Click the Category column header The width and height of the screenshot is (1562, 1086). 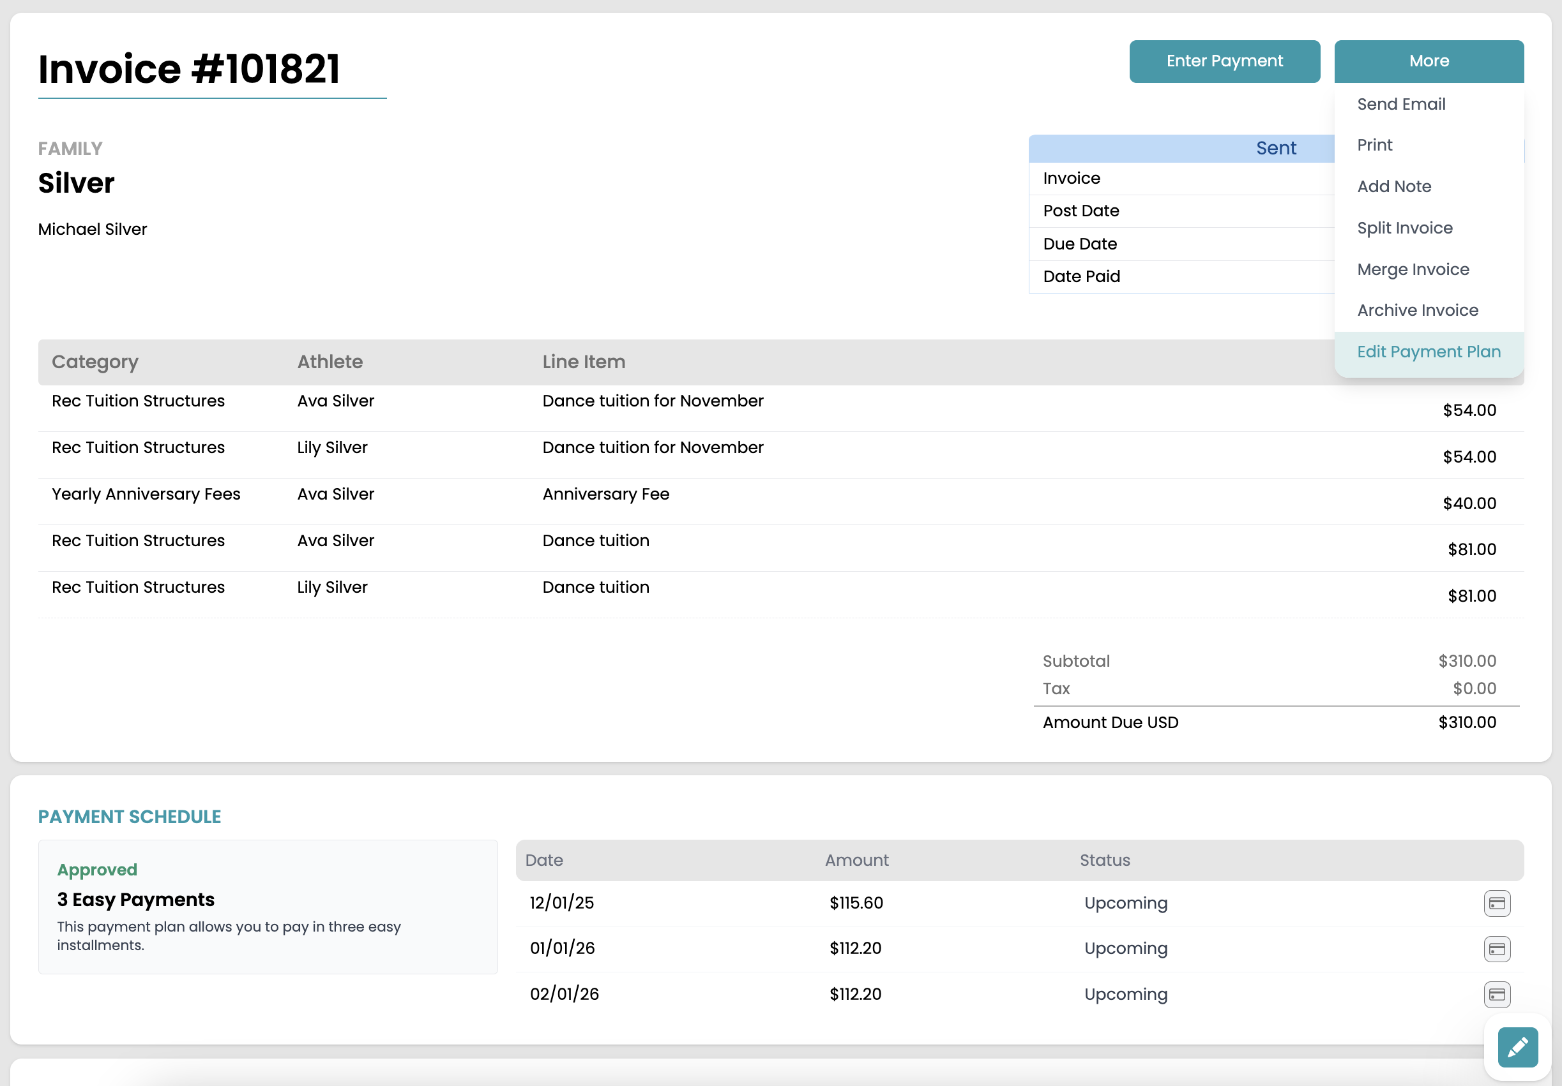[x=95, y=362]
